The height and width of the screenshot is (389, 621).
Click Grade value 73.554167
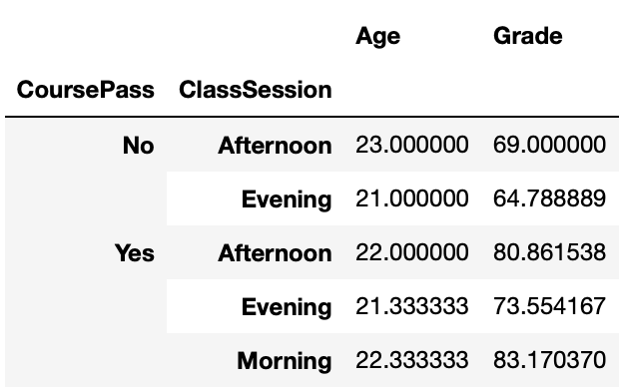pyautogui.click(x=549, y=306)
